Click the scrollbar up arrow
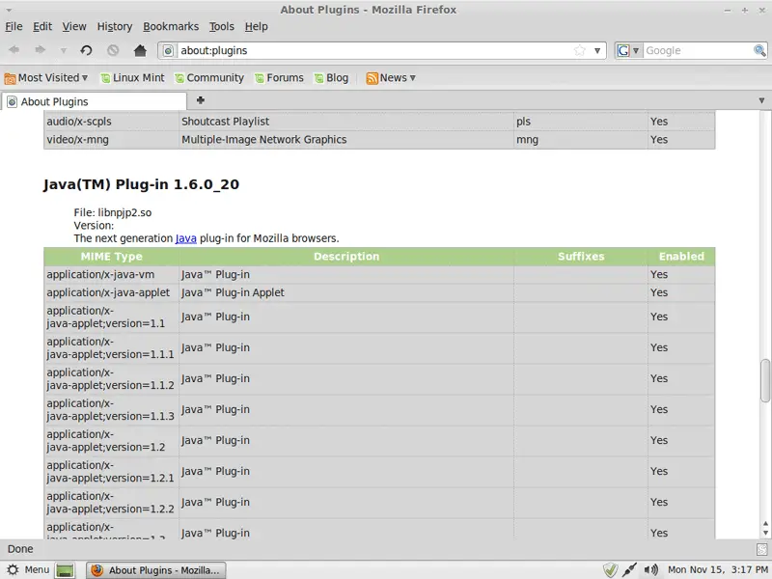772x579 pixels. (765, 524)
